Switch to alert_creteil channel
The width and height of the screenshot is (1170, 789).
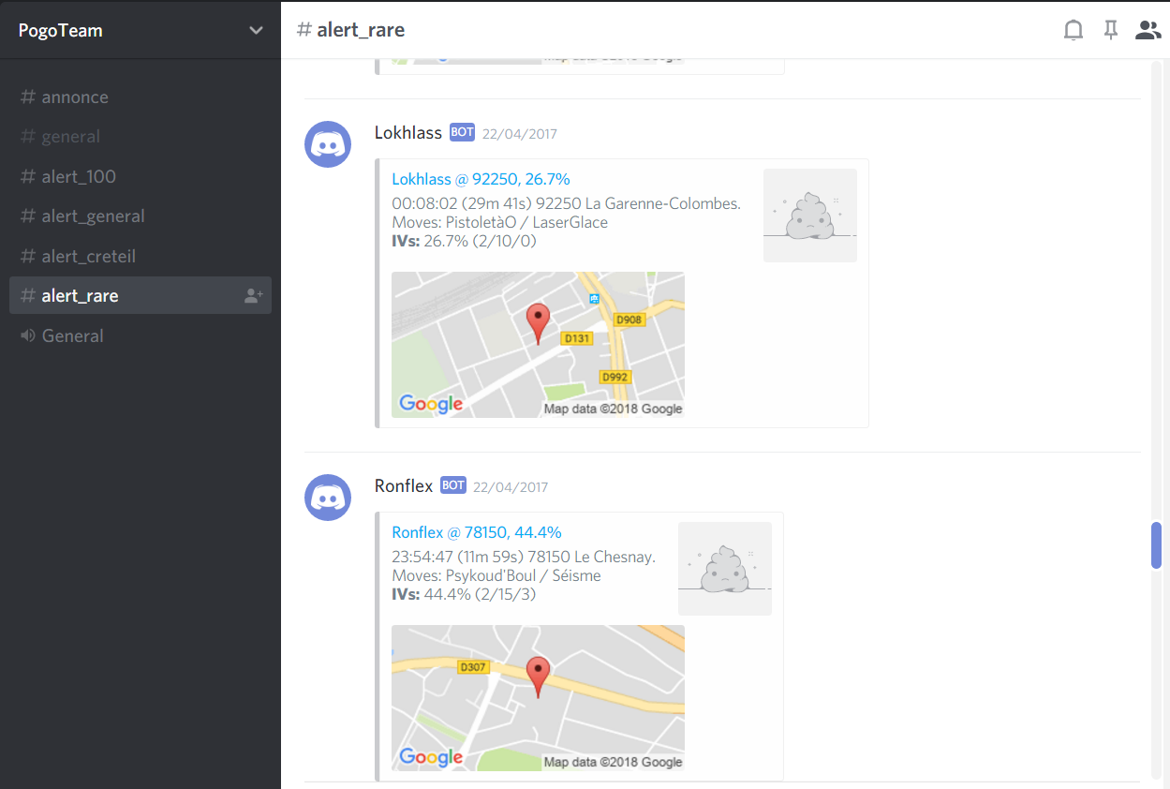coord(141,256)
